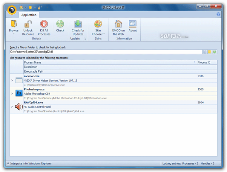Open EMCO on the Web
This screenshot has width=227, height=172.
coord(118,24)
